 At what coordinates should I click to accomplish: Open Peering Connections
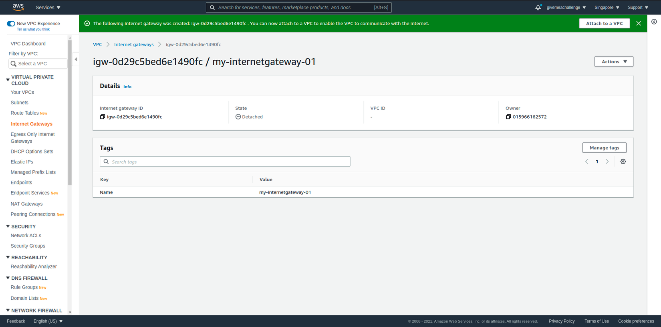(x=33, y=214)
